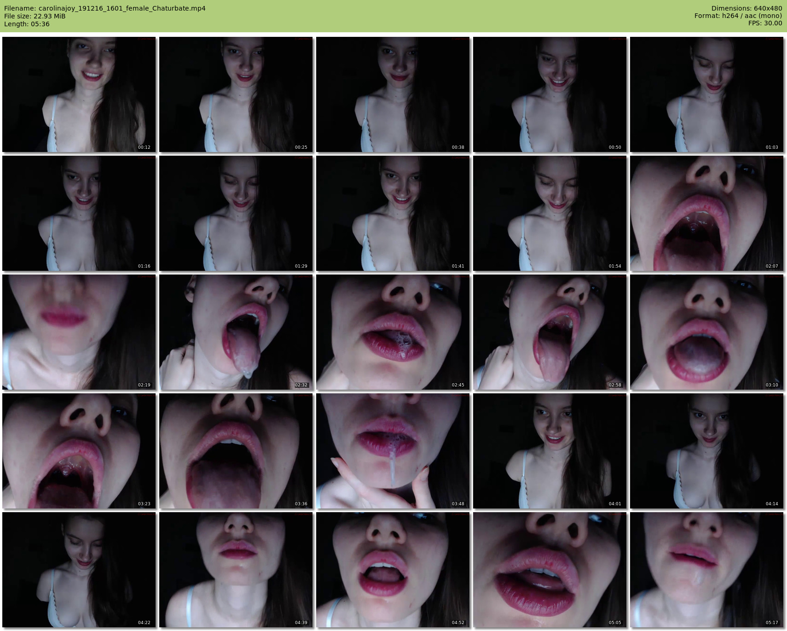
Task: Click the thumbnail stamped 04:22
Action: click(79, 570)
